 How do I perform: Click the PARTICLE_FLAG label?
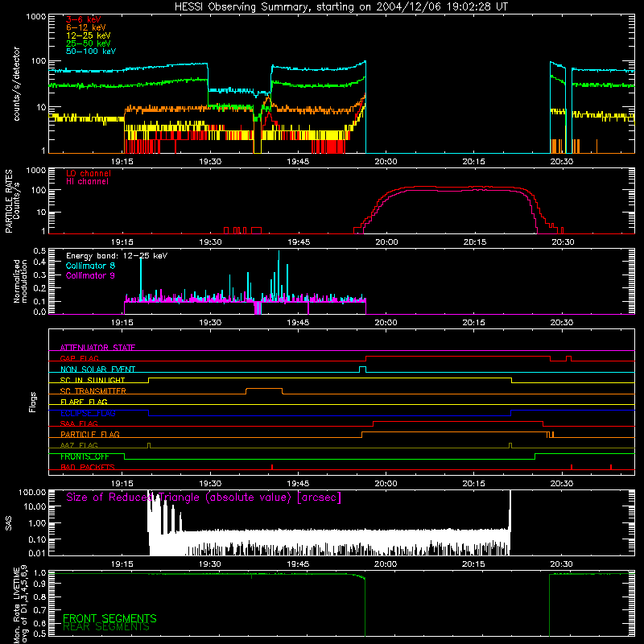90,435
